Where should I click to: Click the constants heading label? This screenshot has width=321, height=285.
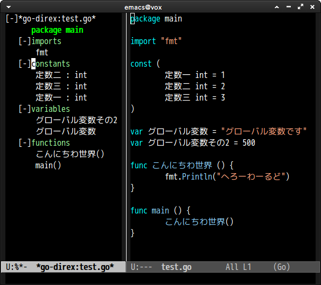click(51, 64)
